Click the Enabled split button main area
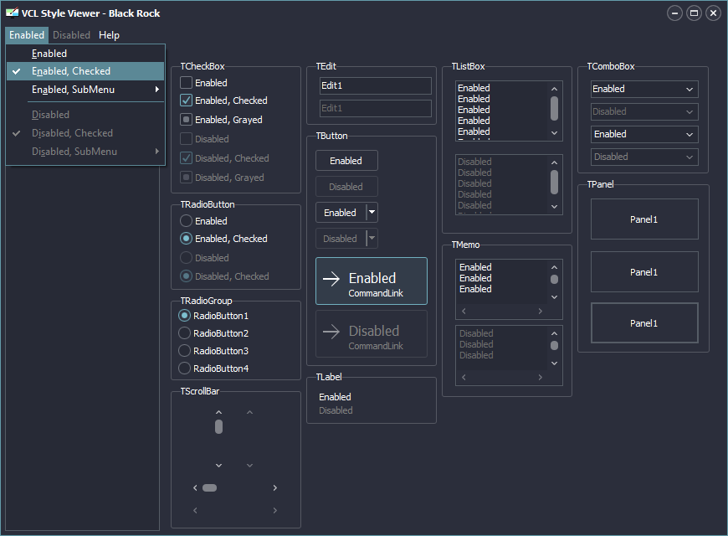 (341, 213)
